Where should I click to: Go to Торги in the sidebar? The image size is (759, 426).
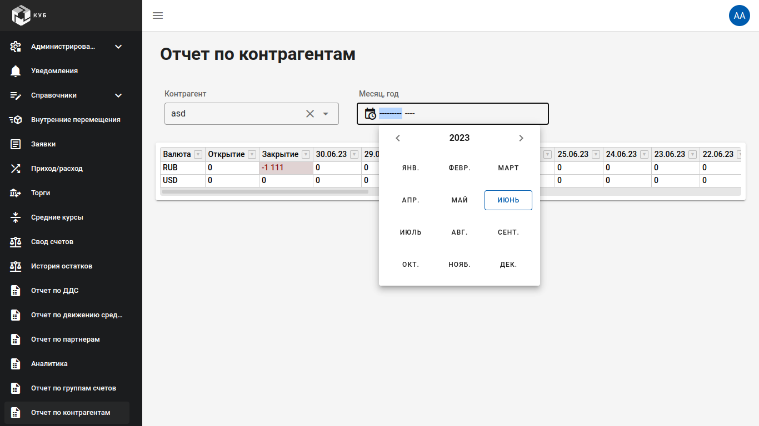click(67, 193)
